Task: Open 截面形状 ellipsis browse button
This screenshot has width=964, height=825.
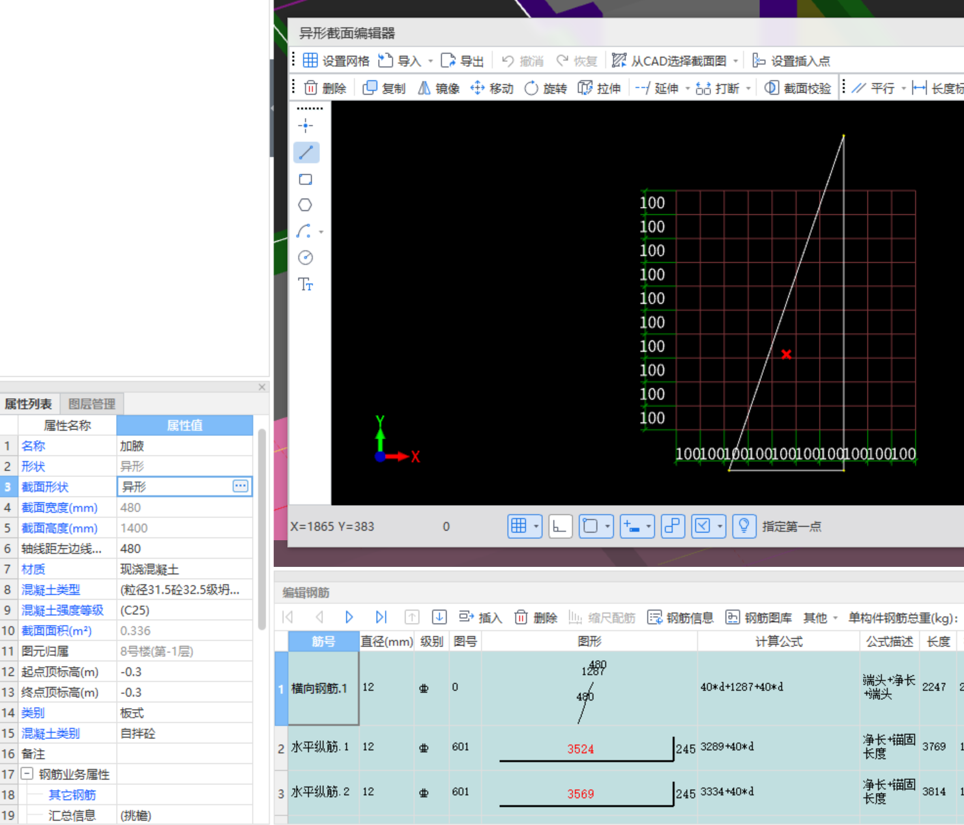Action: [x=241, y=486]
